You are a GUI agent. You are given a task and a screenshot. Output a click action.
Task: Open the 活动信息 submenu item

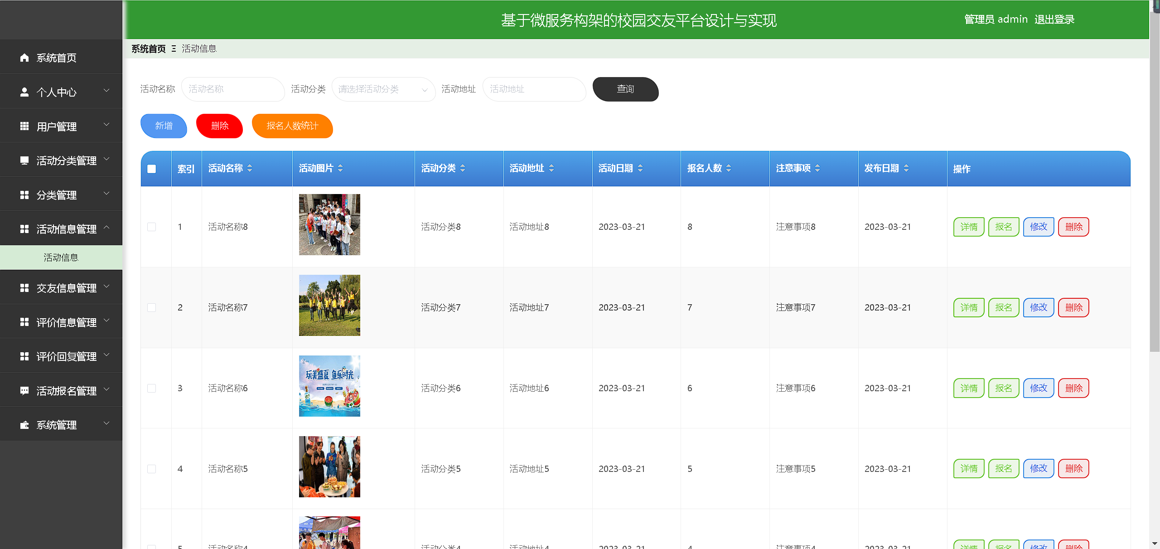61,257
